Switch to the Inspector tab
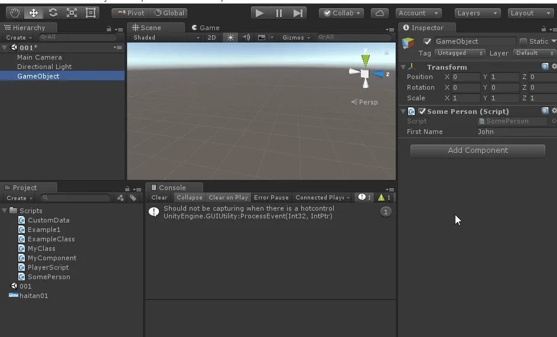557x337 pixels. (427, 28)
